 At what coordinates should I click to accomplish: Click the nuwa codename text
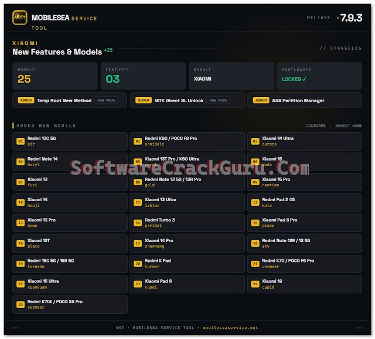pyautogui.click(x=32, y=226)
